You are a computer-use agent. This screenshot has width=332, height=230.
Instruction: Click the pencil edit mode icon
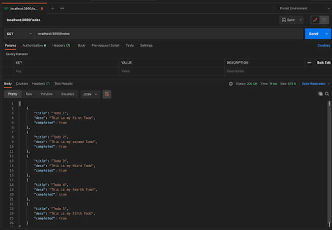point(315,20)
